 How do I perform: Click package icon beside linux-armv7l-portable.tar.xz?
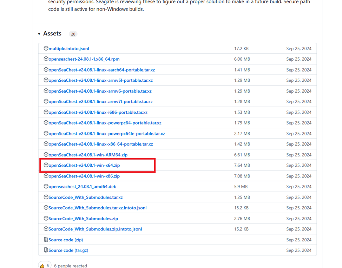coord(46,101)
